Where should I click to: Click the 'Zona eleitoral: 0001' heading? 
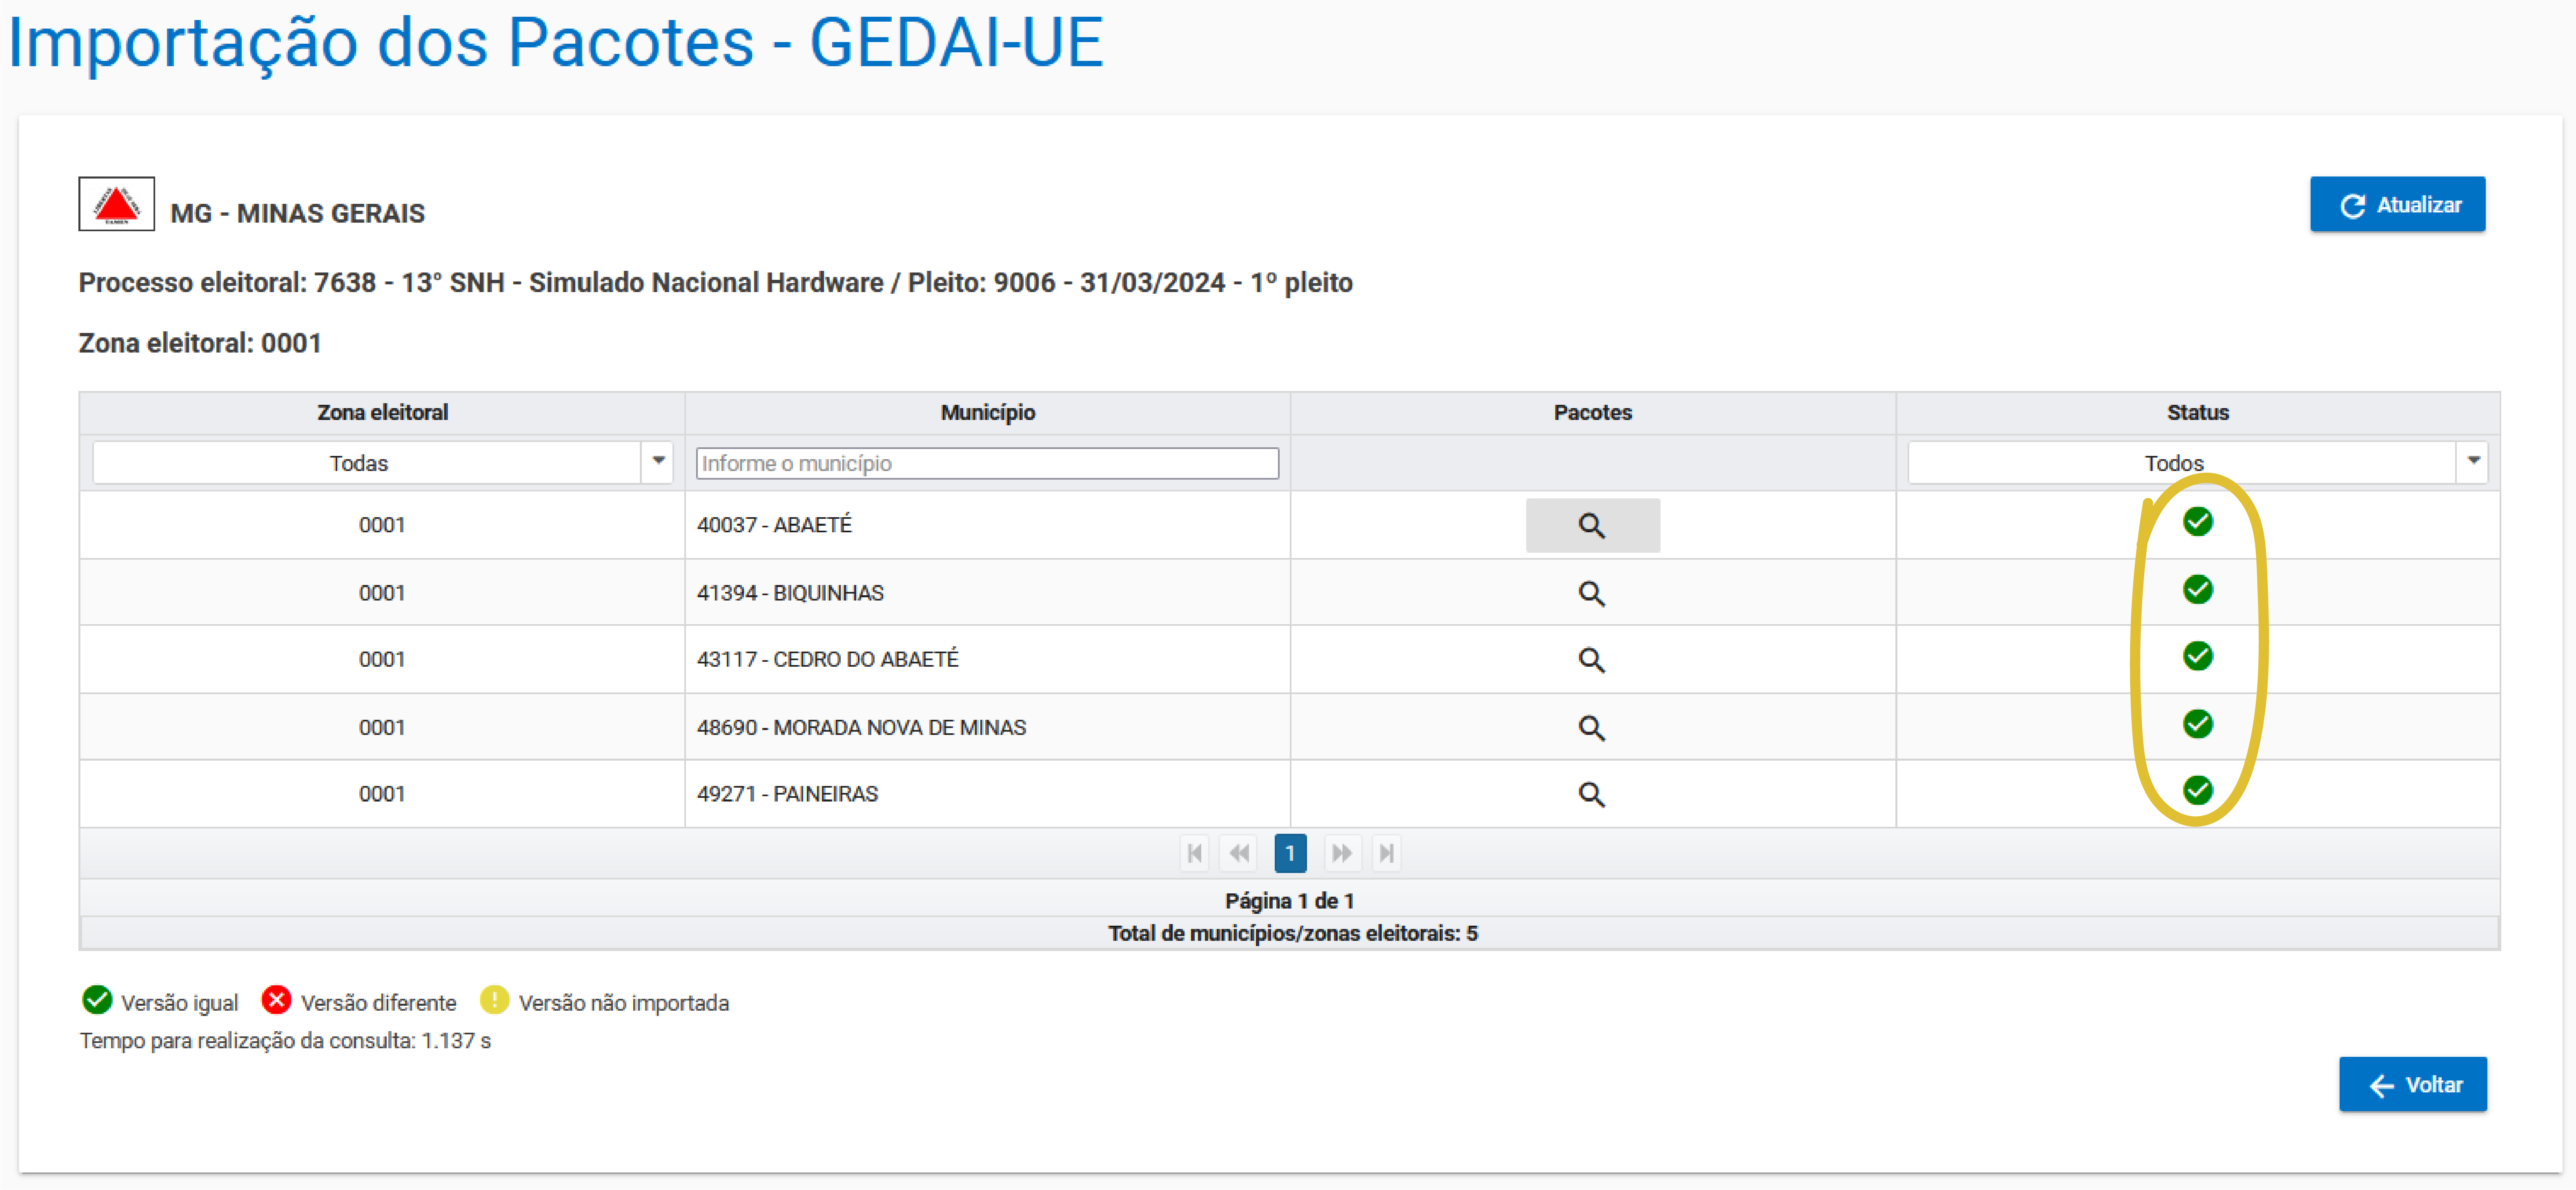[200, 343]
